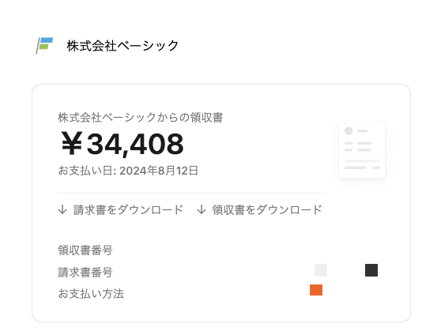Screen dimensions: 441x335
Task: Click the gray circle atop the receipt illustration
Action: coord(349,131)
